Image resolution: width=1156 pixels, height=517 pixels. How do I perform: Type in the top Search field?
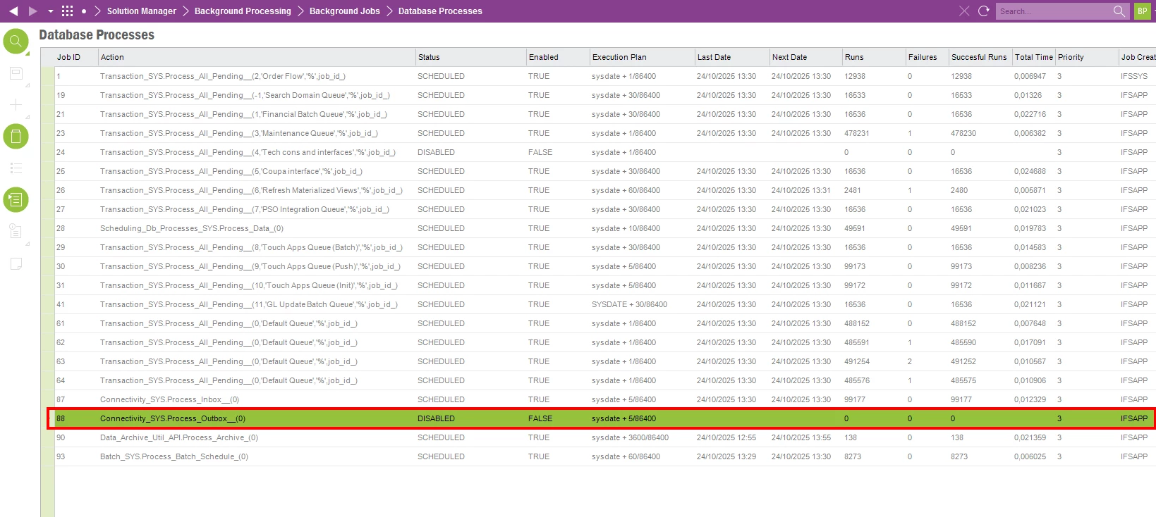pos(1051,11)
